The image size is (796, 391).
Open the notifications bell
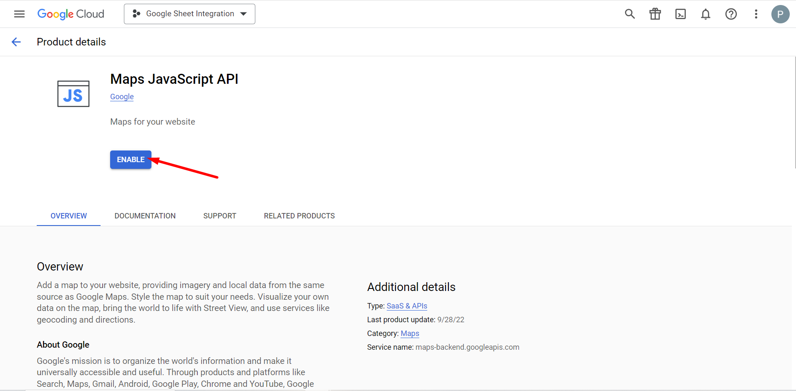705,14
